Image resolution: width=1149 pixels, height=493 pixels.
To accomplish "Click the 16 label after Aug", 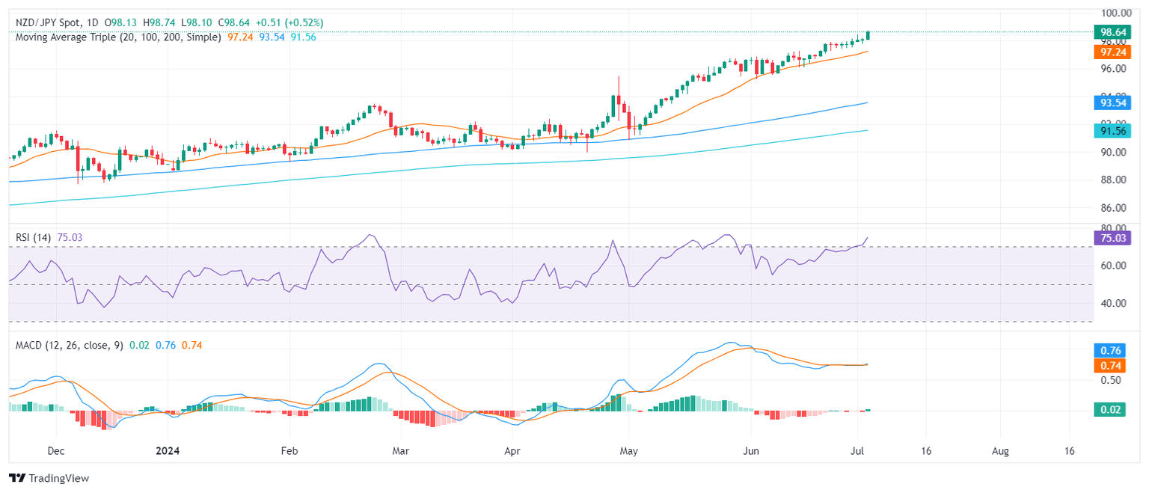I will click(1069, 452).
